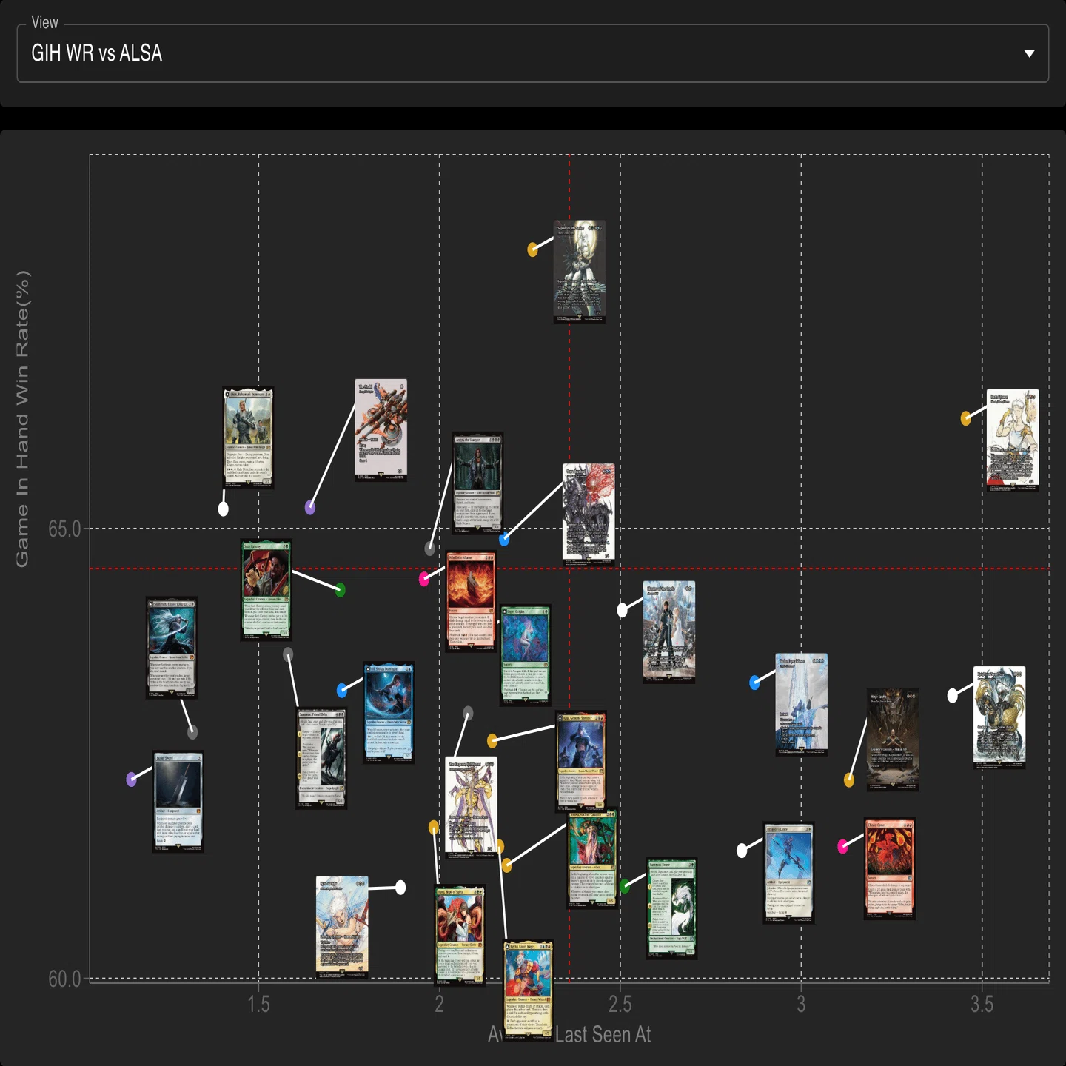Click the blue data point beside ice crystal card
Viewport: 1066px width, 1066px height.
(754, 683)
